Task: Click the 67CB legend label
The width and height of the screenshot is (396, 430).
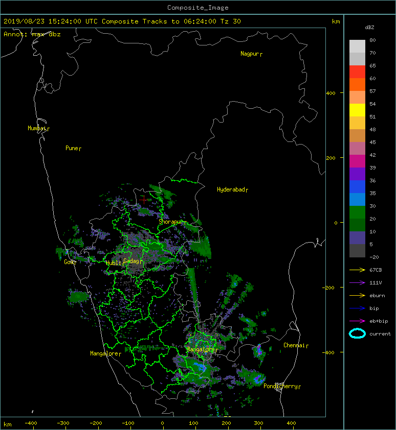Action: coord(376,270)
